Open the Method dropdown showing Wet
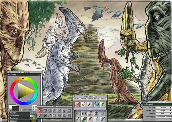The image size is (172, 122). click(164, 114)
